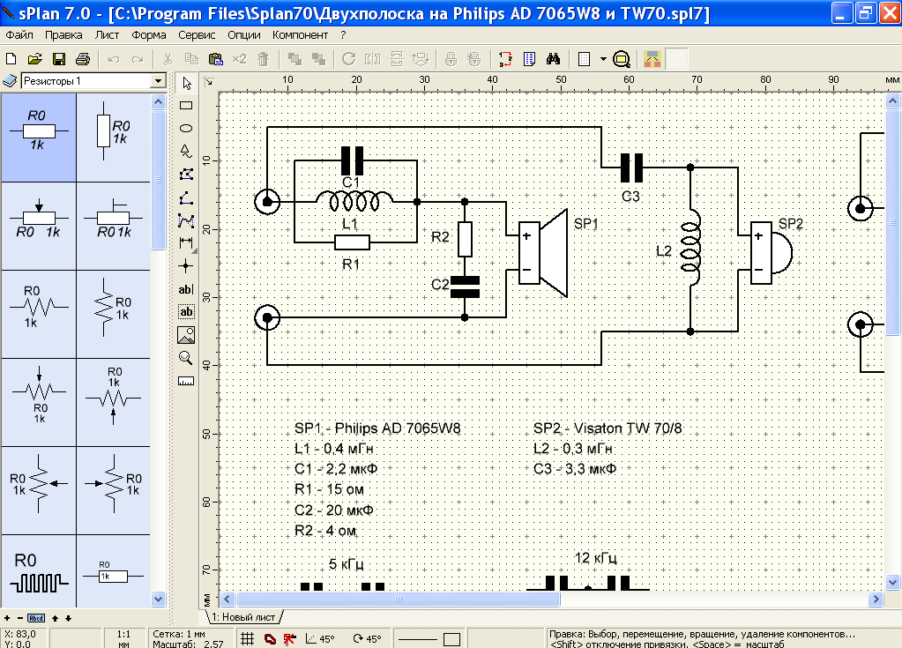
Task: Click the 1:1 mm scale indicator
Action: coord(123,638)
